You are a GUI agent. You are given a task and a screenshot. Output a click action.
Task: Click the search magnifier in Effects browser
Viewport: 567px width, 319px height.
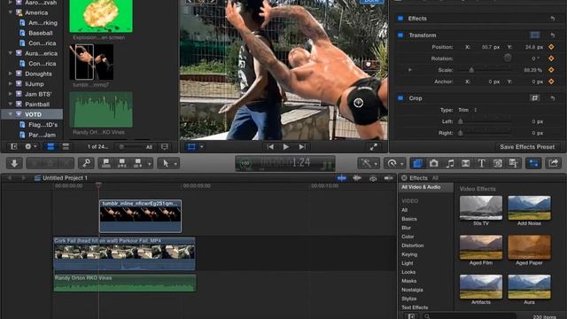[427, 316]
